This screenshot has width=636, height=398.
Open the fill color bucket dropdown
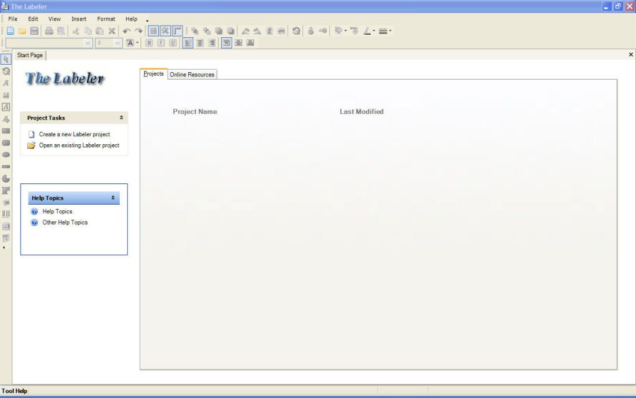345,31
